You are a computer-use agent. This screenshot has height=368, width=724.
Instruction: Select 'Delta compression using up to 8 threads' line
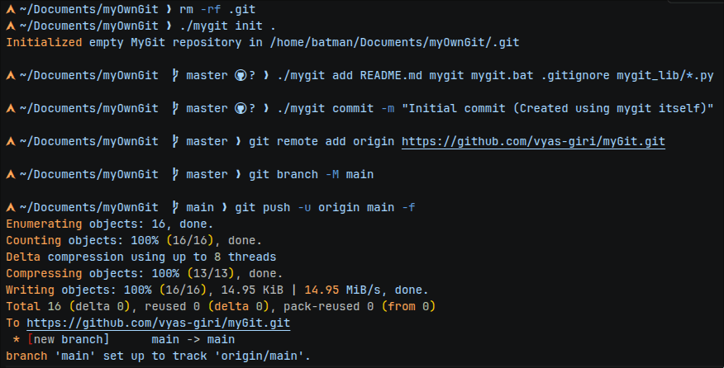tap(141, 257)
